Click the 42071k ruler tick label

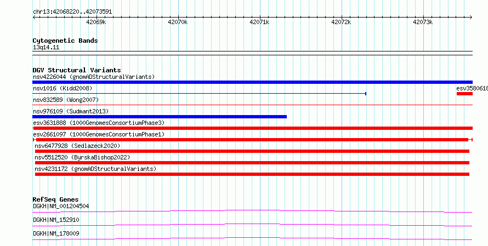point(259,22)
